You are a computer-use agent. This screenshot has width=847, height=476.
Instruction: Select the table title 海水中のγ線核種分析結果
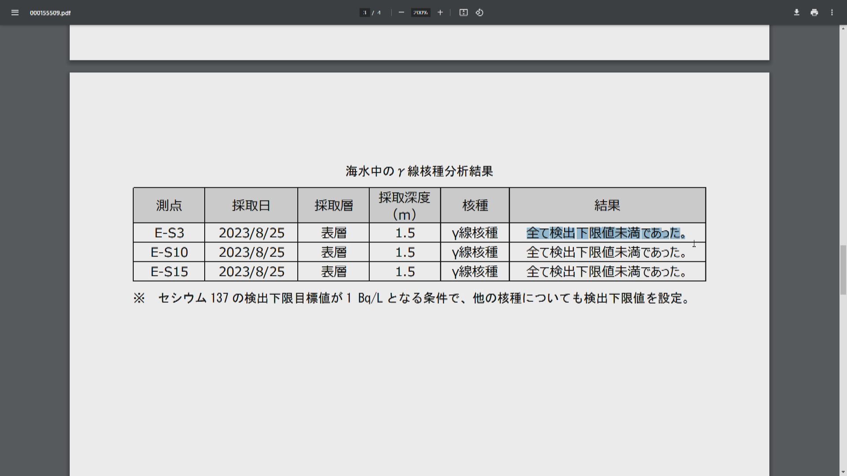420,171
